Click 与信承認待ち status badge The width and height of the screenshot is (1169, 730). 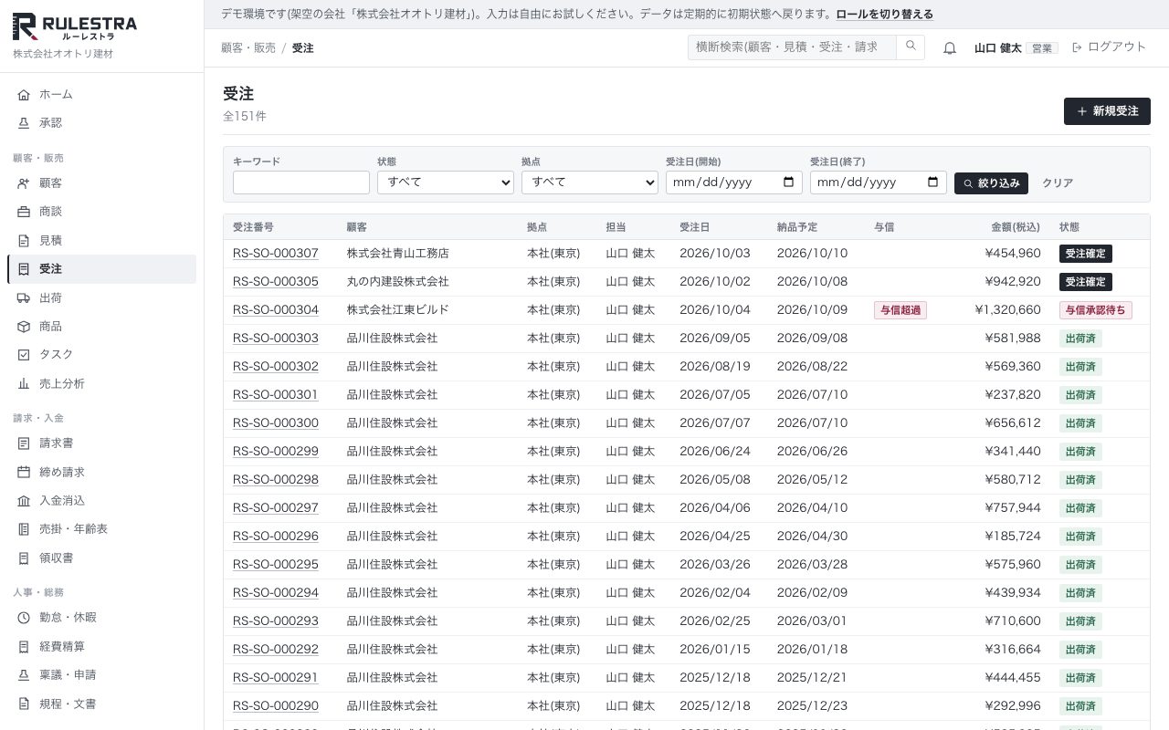click(x=1096, y=310)
